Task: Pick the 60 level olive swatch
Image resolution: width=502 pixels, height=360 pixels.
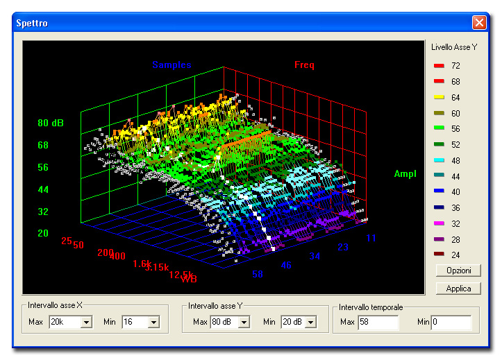Action: pos(439,113)
